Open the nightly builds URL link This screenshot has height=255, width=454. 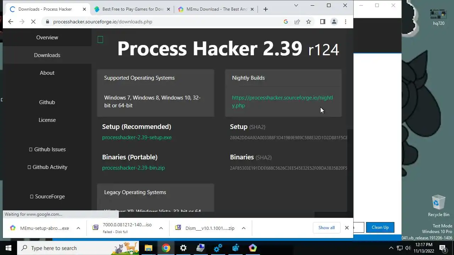[282, 101]
